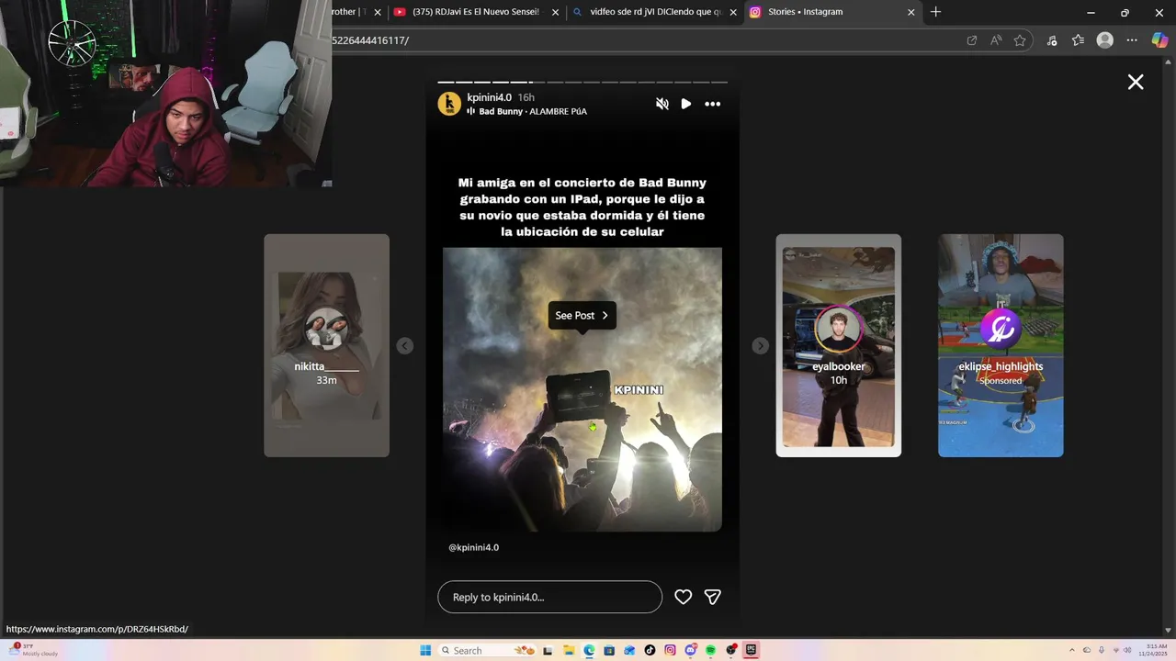The width and height of the screenshot is (1176, 661).
Task: Click the kpinini4.0 username in header
Action: pos(489,97)
